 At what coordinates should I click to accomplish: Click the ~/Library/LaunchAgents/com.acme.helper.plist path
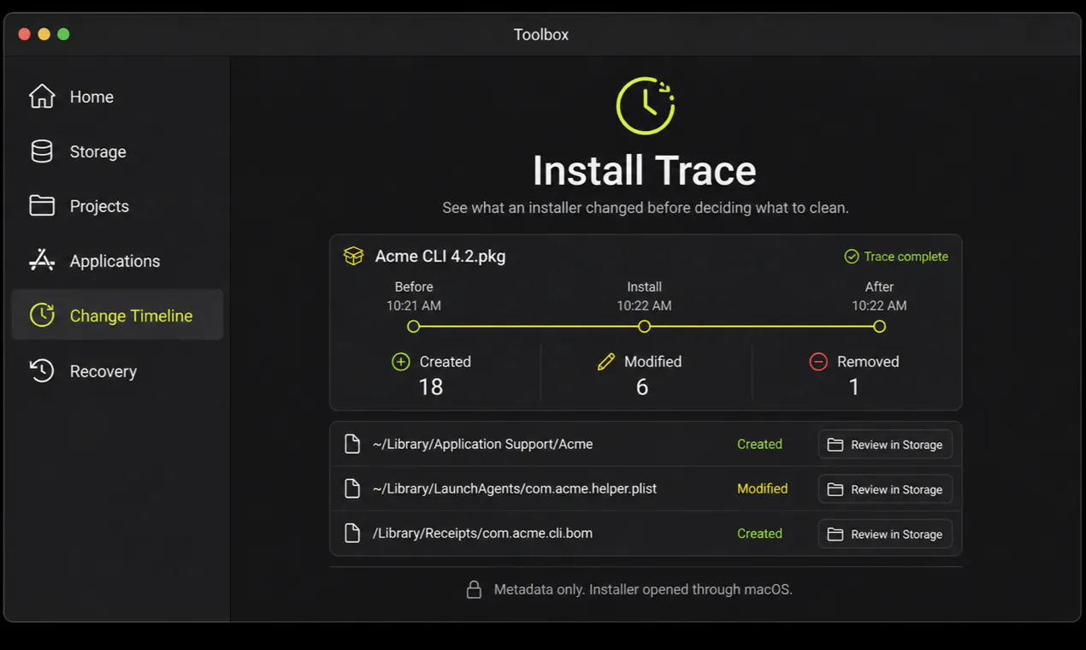[x=515, y=488]
